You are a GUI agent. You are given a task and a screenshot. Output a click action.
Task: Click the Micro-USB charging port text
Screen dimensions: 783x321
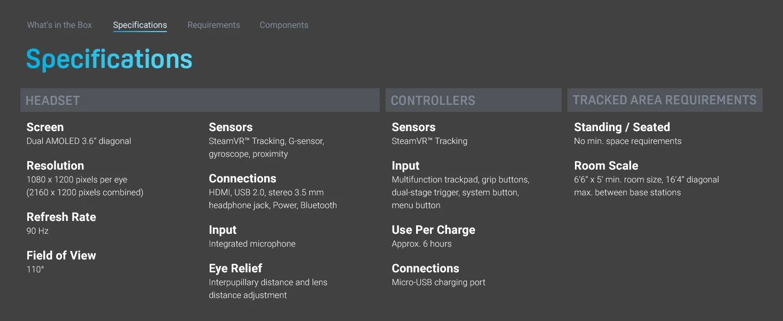coord(439,282)
